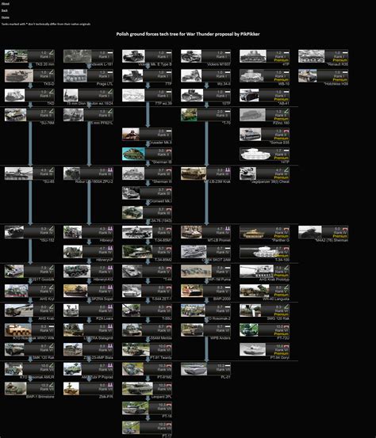Image resolution: width=376 pixels, height=438 pixels.
Task: Select the Żbik-P/R vehicle thumbnail
Action: pyautogui.click(x=71, y=389)
